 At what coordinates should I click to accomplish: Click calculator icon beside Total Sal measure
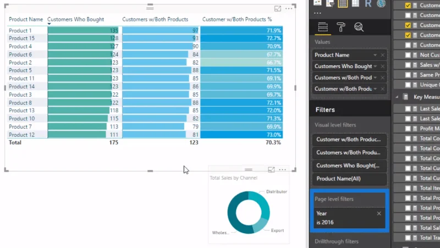point(415,228)
